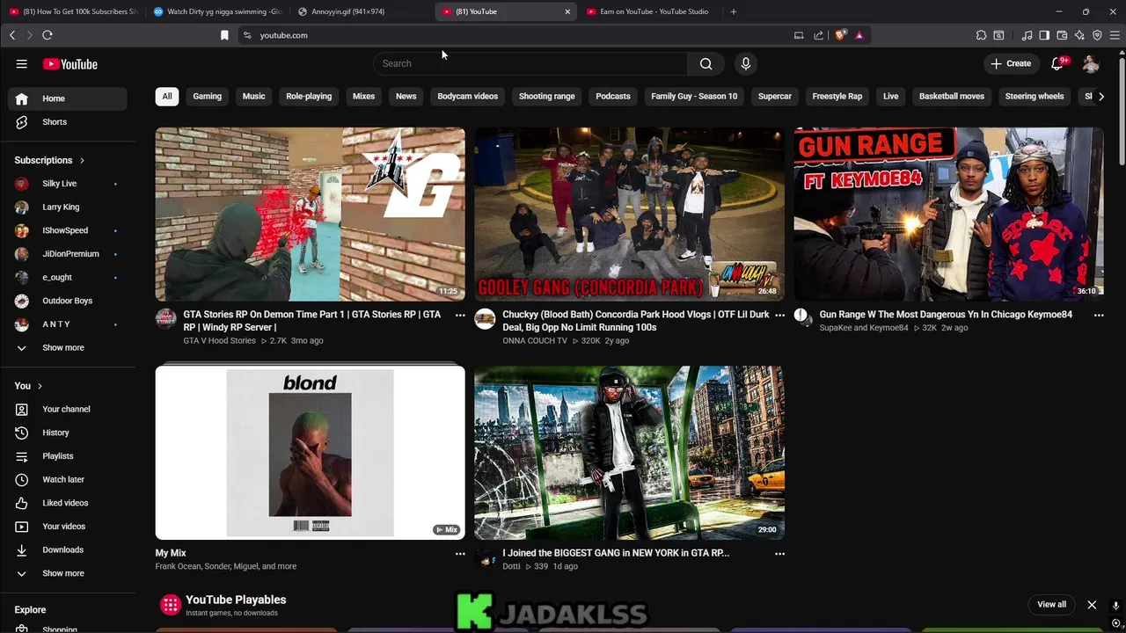
Task: Select the Shooting range chip
Action: (546, 97)
